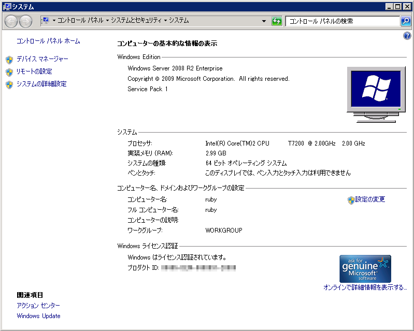Click the WORKGROUP workgroup value
Screen dimensions: 414x331
click(224, 231)
